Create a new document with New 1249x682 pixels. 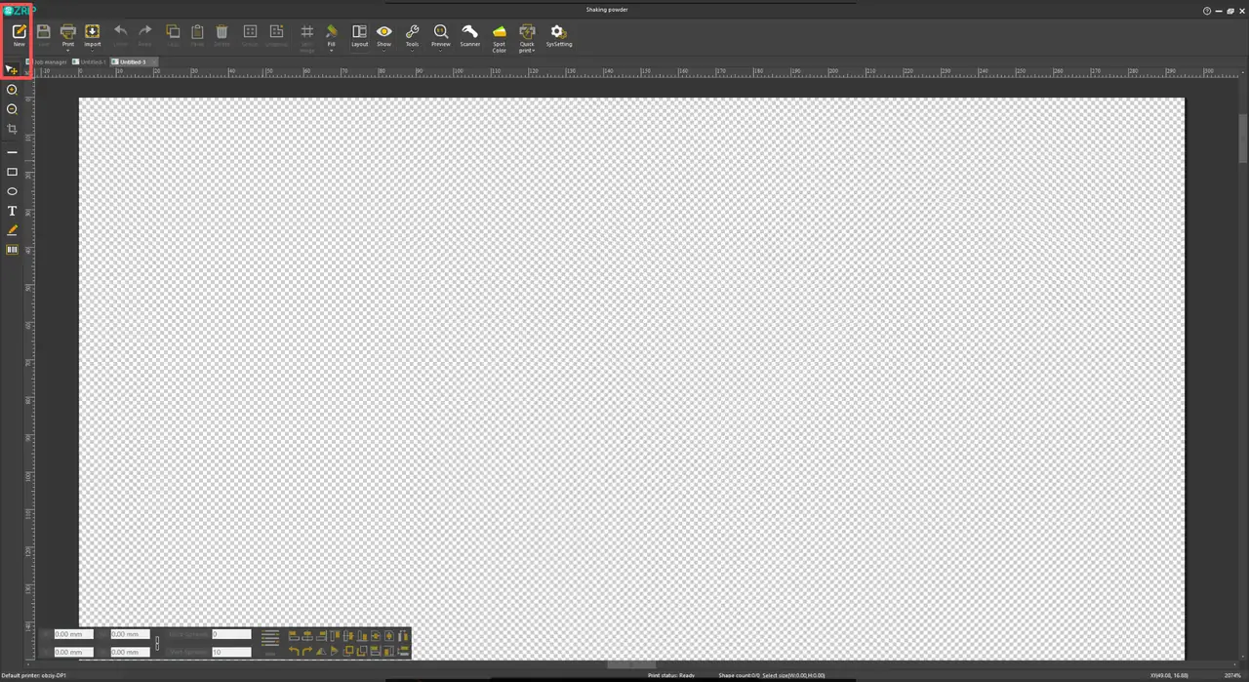click(x=19, y=36)
